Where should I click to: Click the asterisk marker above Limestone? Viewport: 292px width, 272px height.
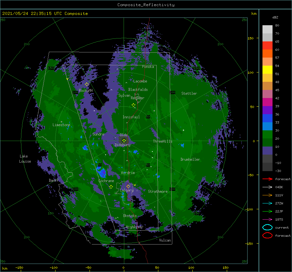click(x=61, y=122)
